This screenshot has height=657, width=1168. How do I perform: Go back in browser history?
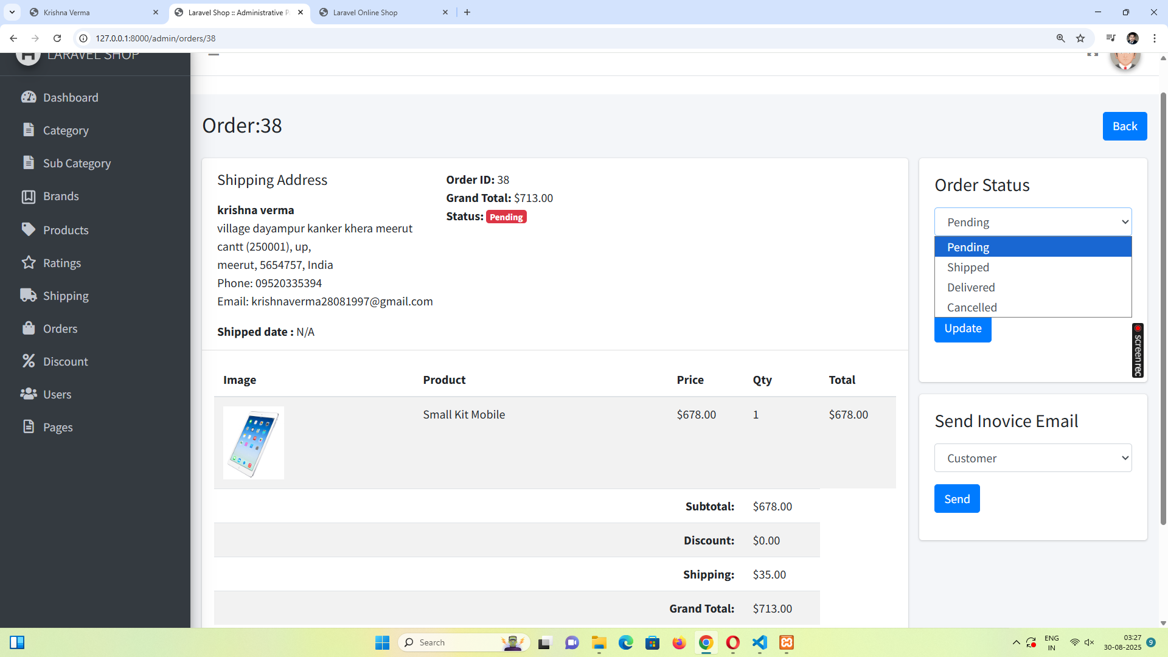click(x=13, y=38)
